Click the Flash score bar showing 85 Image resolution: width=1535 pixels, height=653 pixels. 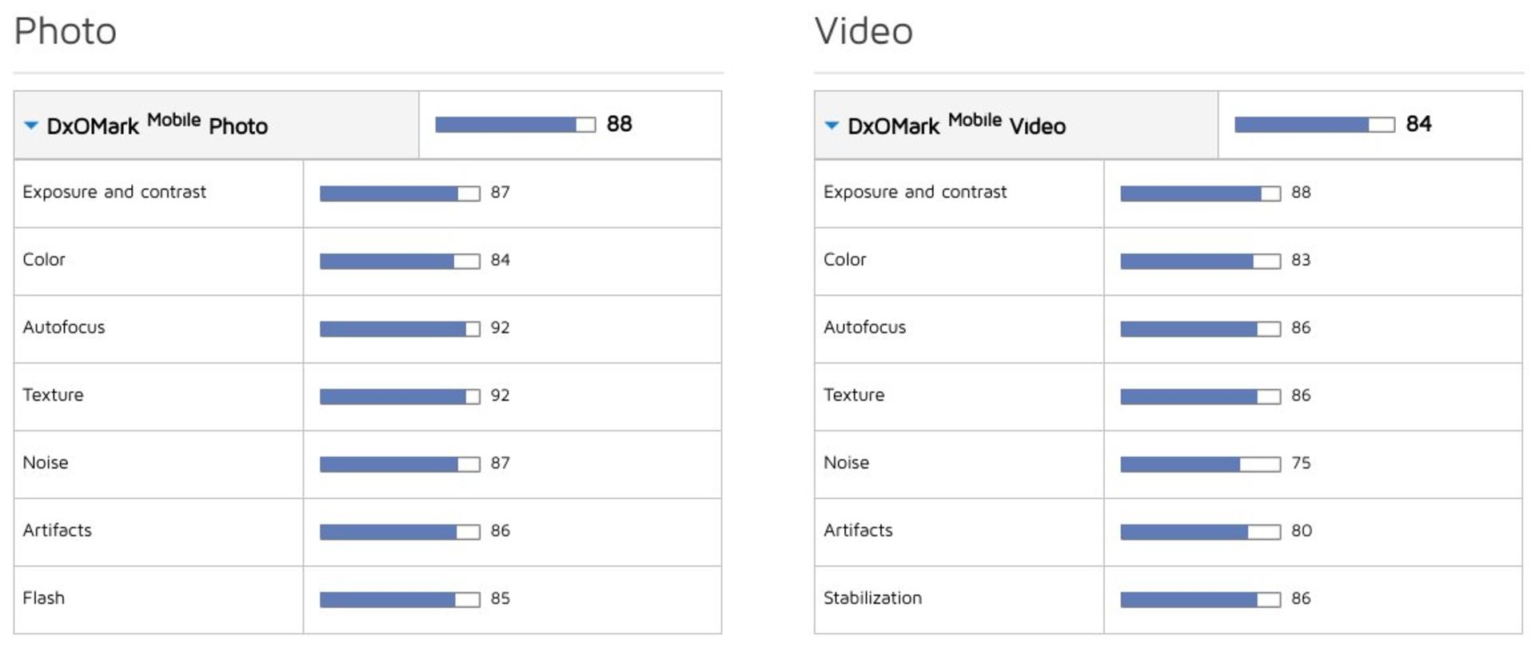399,599
